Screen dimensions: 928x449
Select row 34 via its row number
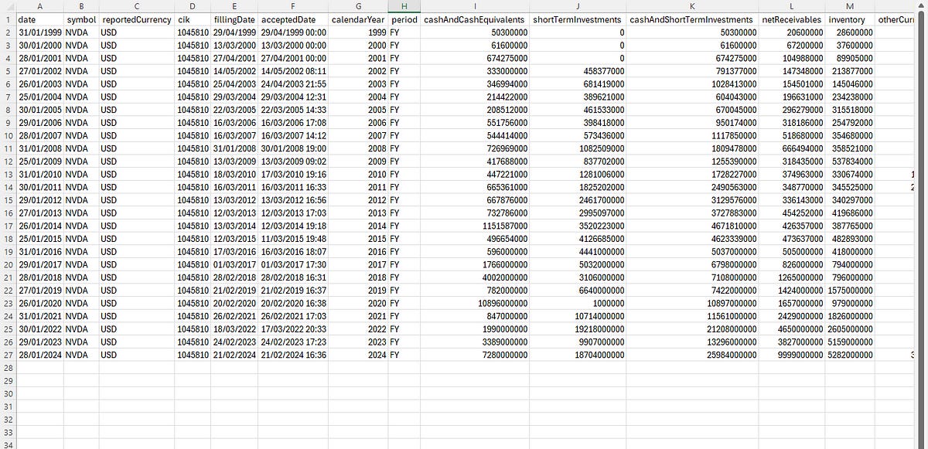(x=8, y=444)
